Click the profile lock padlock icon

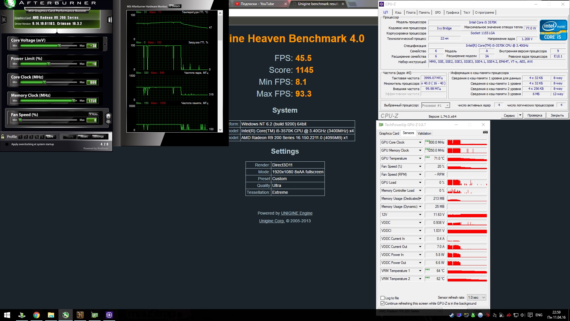[x=3, y=137]
